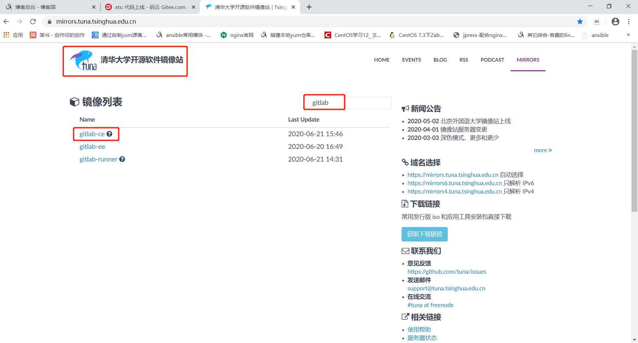Open the Apps grid shortcut in bookmarks bar
This screenshot has width=638, height=343.
(x=13, y=35)
